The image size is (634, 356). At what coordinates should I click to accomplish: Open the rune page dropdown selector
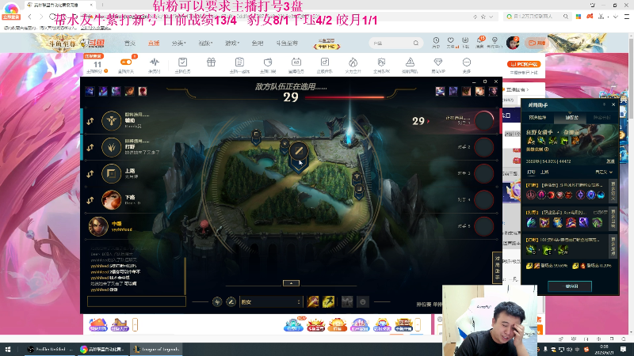pyautogui.click(x=270, y=302)
